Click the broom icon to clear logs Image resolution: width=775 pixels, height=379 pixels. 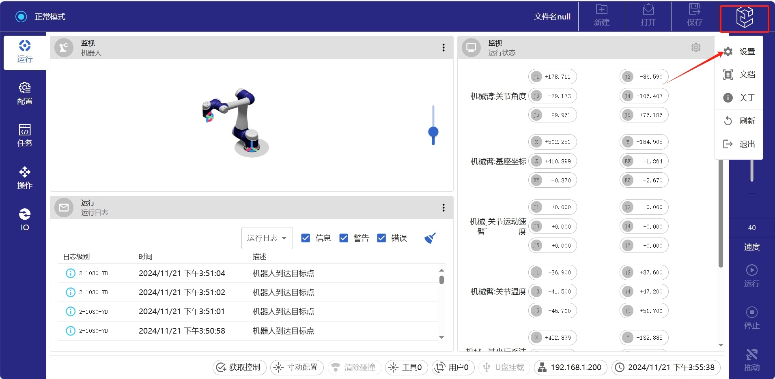[430, 238]
